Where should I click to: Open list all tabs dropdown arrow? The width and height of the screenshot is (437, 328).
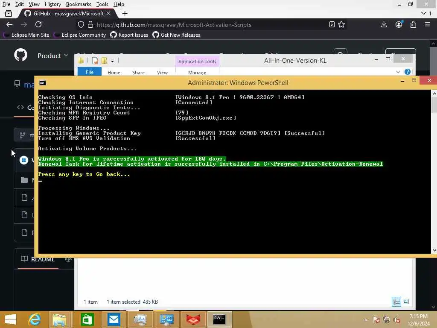tap(424, 13)
